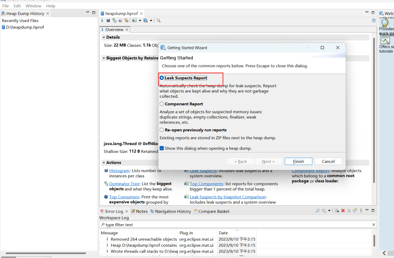
Task: Choose Re-open previously run reports option
Action: click(162, 130)
